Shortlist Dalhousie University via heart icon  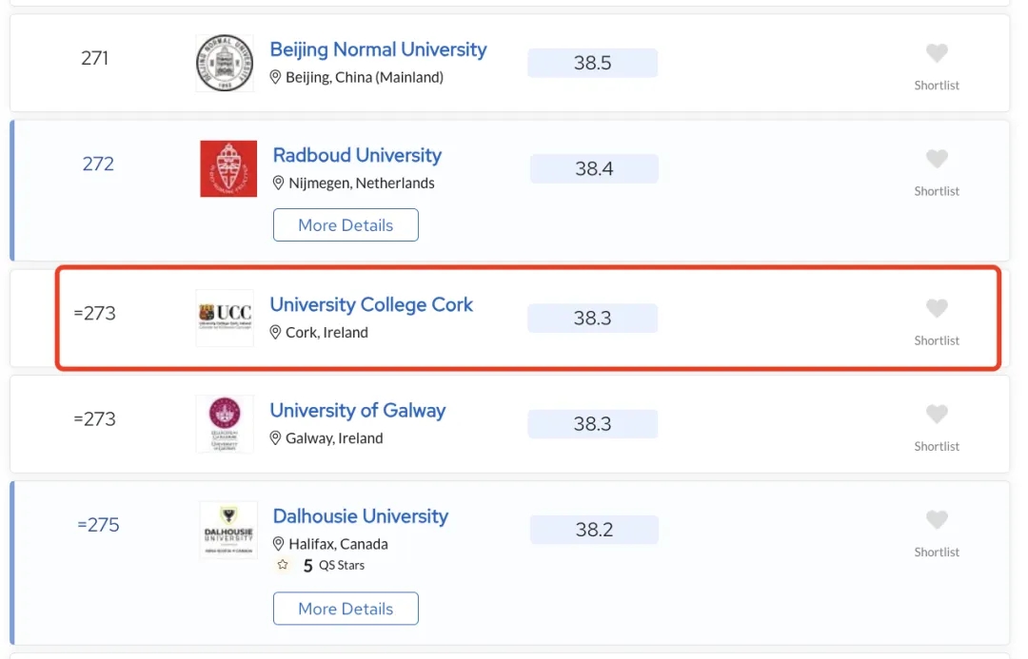tap(937, 519)
